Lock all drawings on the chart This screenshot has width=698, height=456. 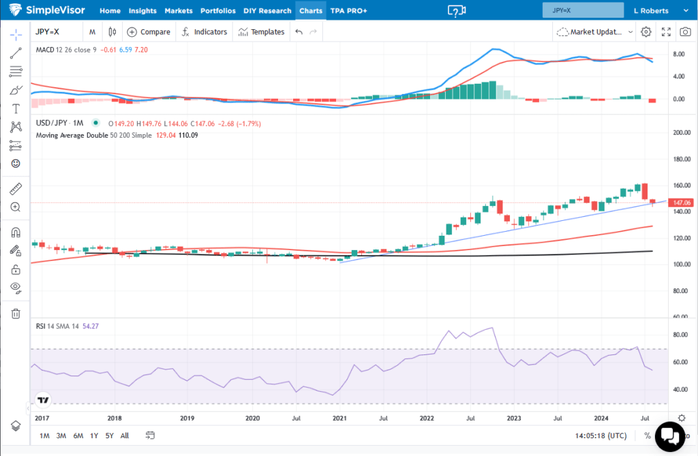click(x=15, y=269)
